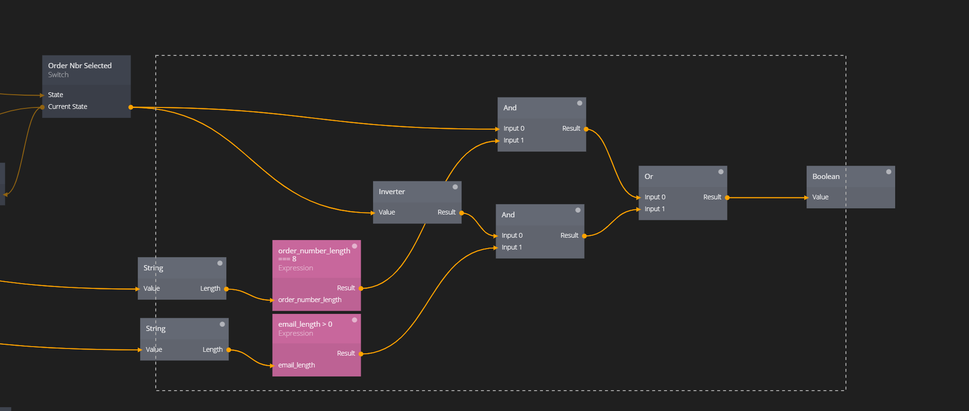Select the Boolean node by its title
This screenshot has width=969, height=411.
pyautogui.click(x=826, y=177)
